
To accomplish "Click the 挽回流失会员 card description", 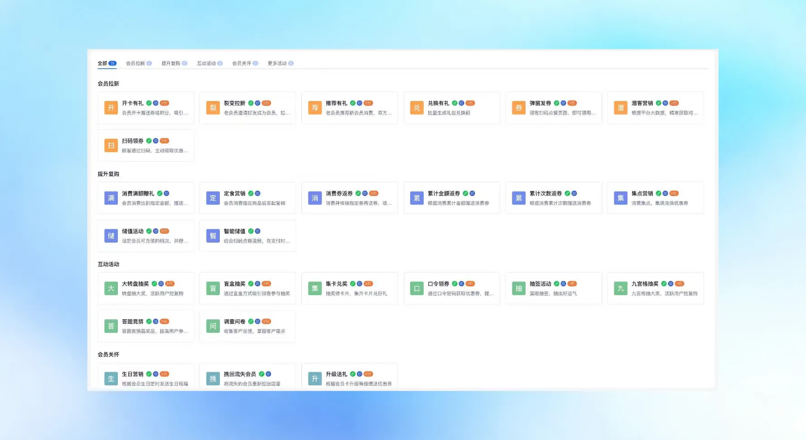I will (252, 384).
